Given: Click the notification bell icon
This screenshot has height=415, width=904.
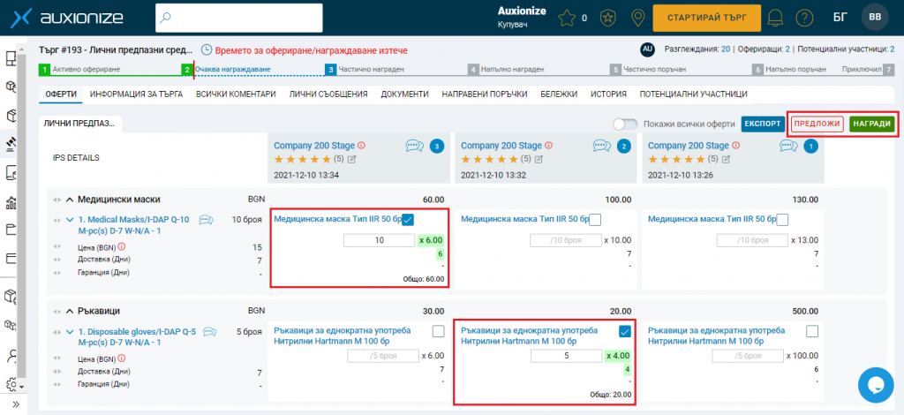Looking at the screenshot, I should click(x=776, y=18).
